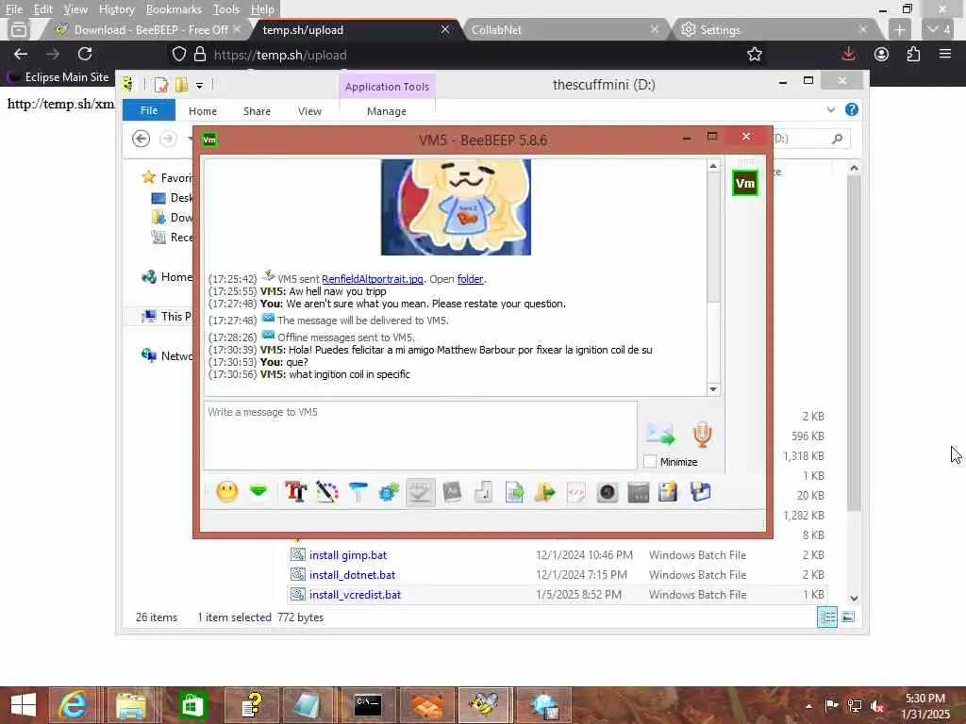Show hidden tray icons arrow
The height and width of the screenshot is (724, 966).
point(808,705)
